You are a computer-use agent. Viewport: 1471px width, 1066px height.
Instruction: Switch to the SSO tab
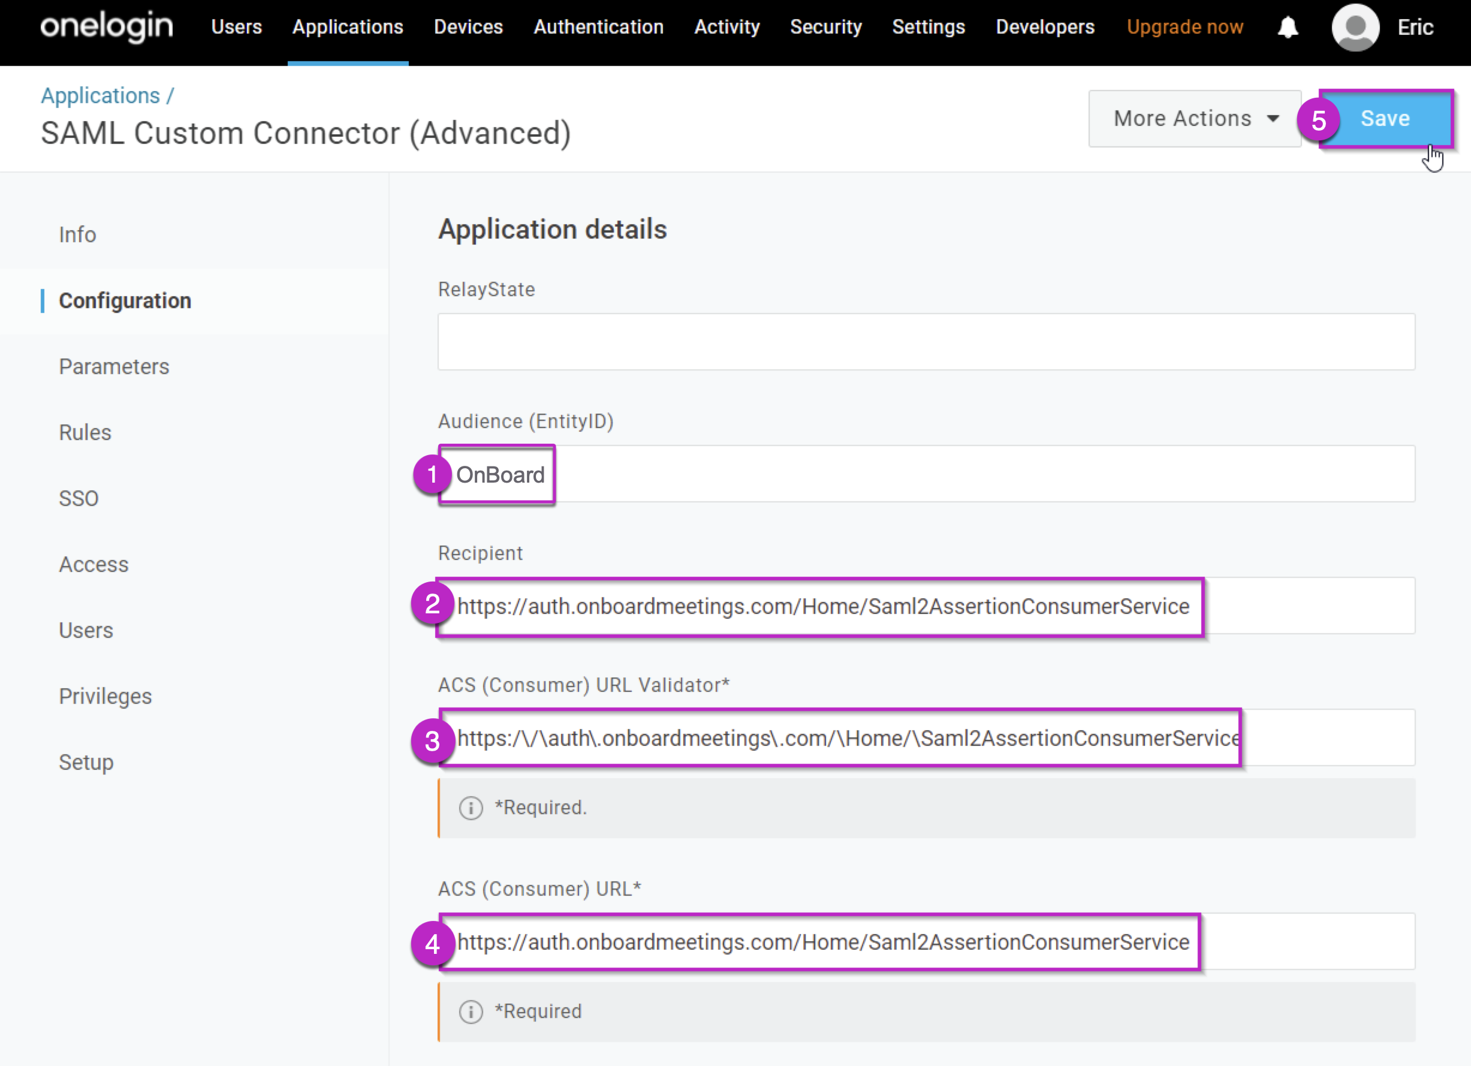pyautogui.click(x=79, y=498)
